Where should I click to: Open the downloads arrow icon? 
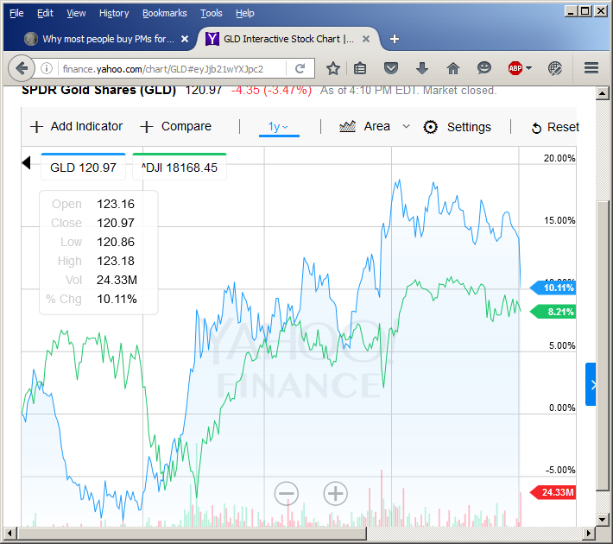[422, 68]
